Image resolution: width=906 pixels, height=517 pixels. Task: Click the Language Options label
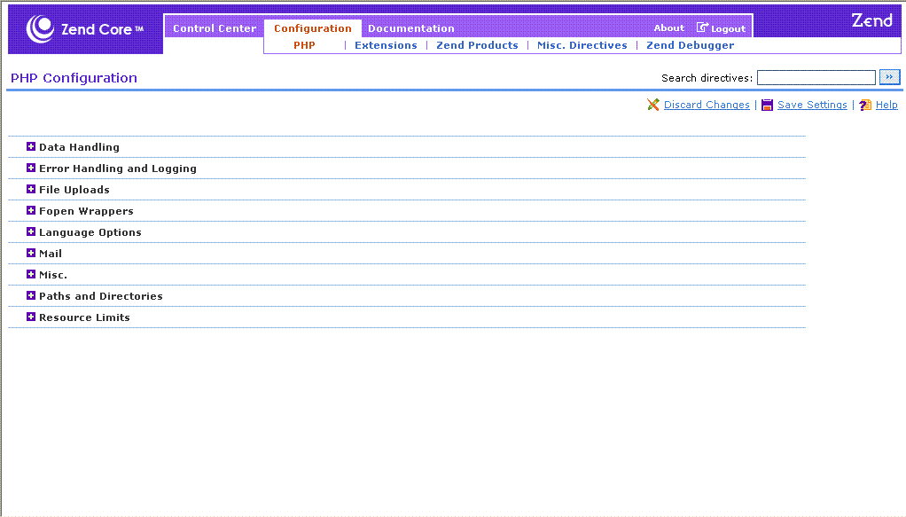[90, 232]
